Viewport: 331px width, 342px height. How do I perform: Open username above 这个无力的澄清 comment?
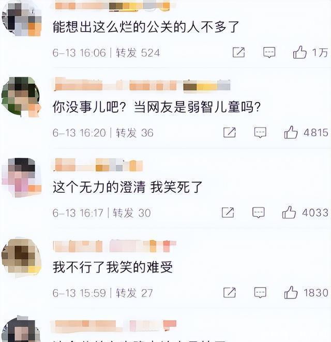click(98, 165)
